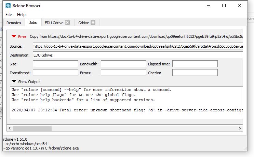The height and width of the screenshot is (157, 254).
Task: Click the horizontal scrollbar right arrow
Action: [240, 128]
